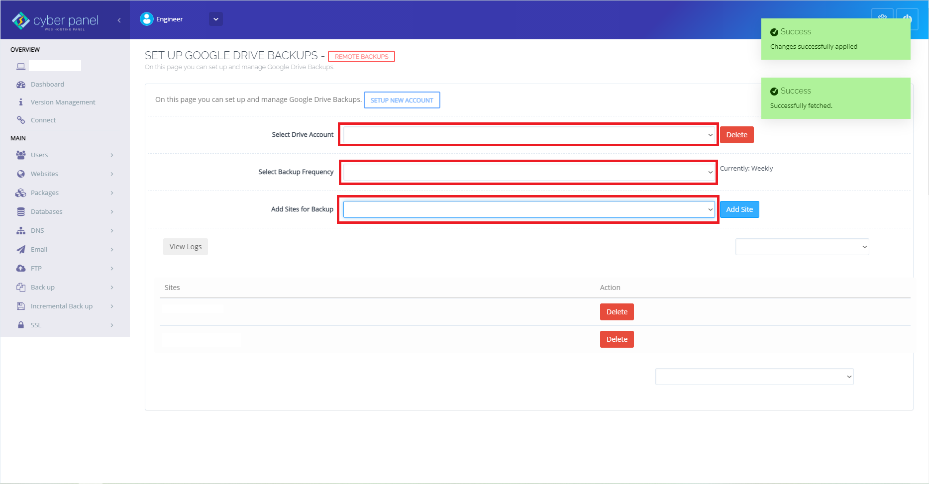929x484 pixels.
Task: Click the laptop icon under Overview
Action: tap(21, 66)
